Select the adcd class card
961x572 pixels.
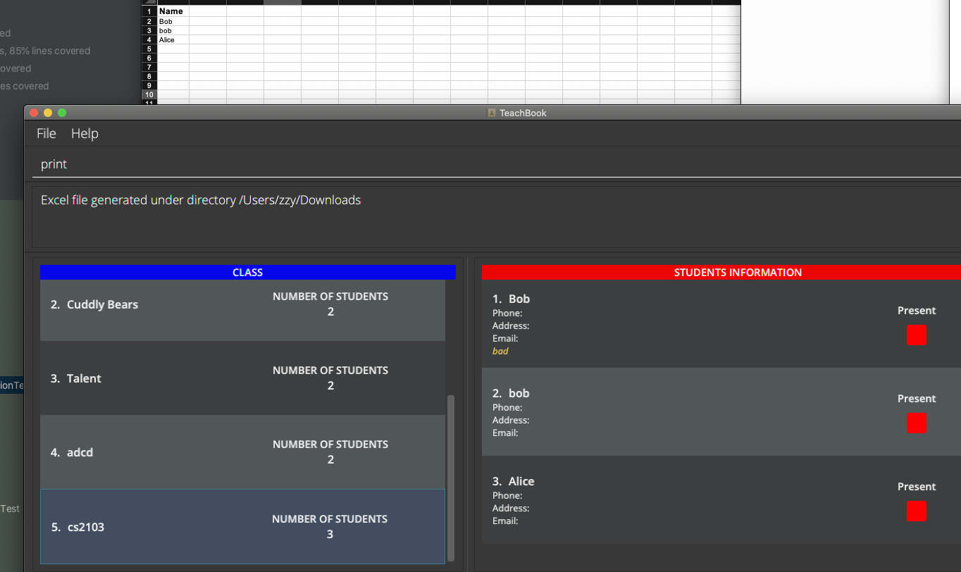pos(242,452)
